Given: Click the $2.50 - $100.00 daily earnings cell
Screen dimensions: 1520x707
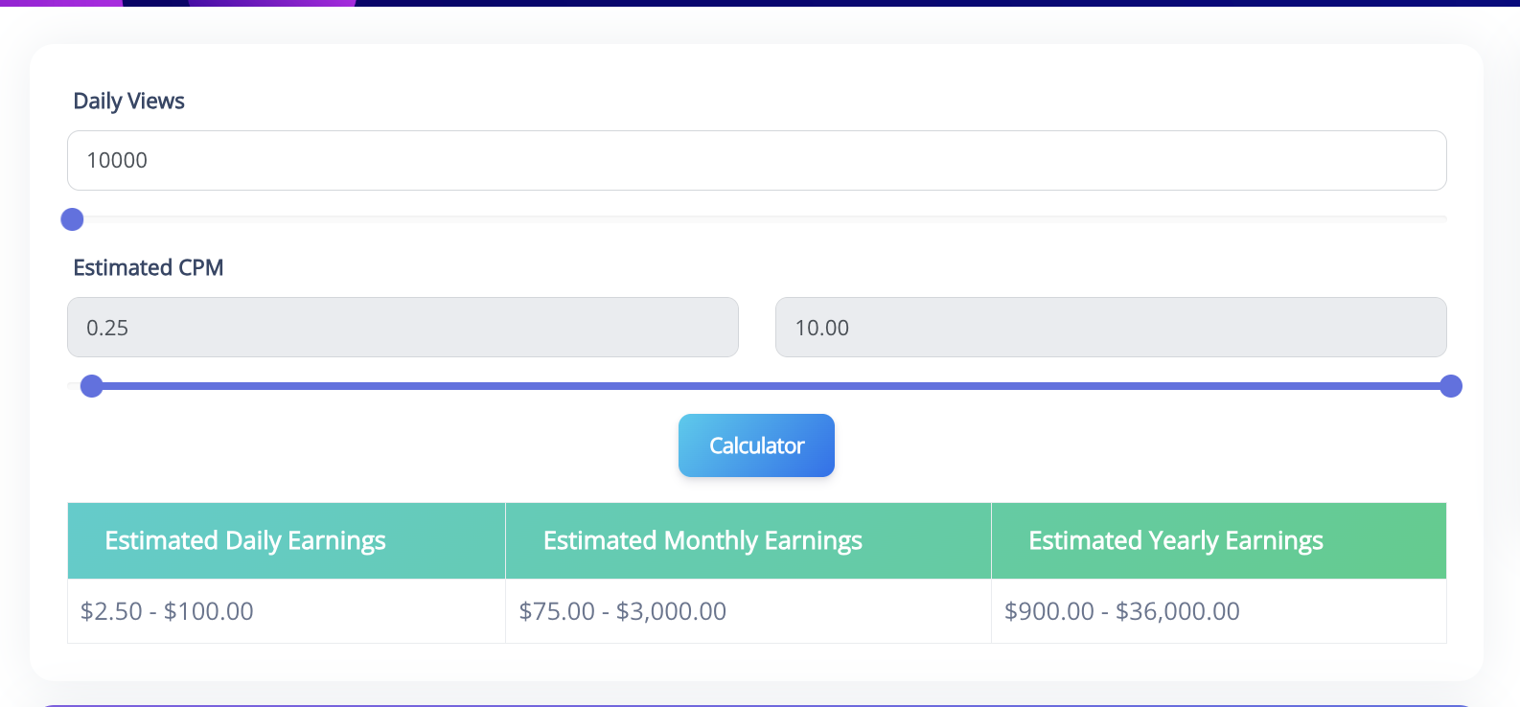Looking at the screenshot, I should coord(167,611).
